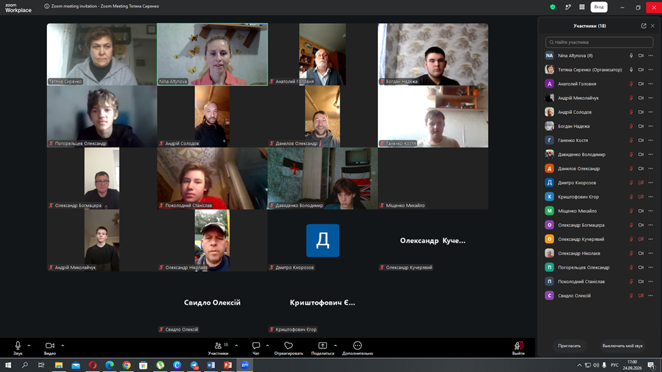
Task: Click Тетяна Сиренко's video tile
Action: click(x=102, y=54)
